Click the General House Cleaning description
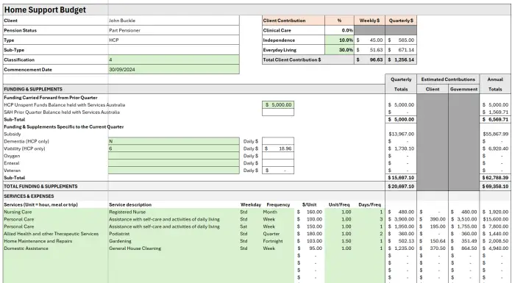This screenshot has height=283, width=512. (174, 248)
